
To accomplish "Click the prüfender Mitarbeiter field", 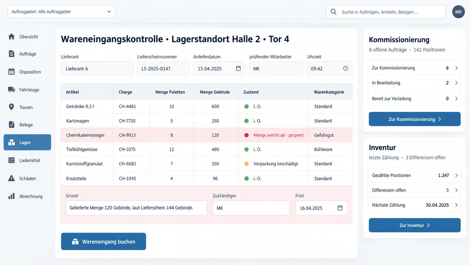I will pos(276,68).
